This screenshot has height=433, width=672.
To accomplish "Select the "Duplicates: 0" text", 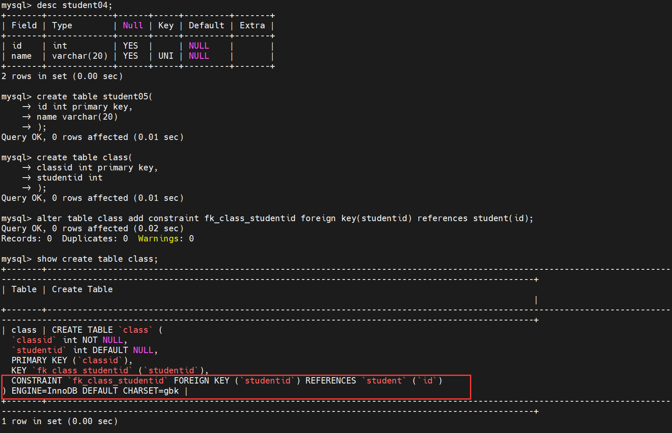I will [95, 238].
